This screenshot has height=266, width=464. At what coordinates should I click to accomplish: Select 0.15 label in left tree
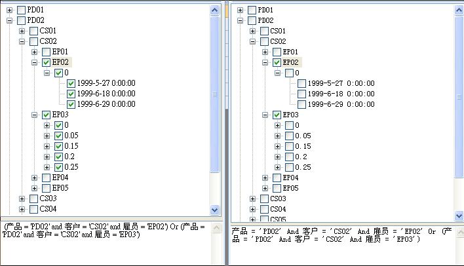click(71, 146)
